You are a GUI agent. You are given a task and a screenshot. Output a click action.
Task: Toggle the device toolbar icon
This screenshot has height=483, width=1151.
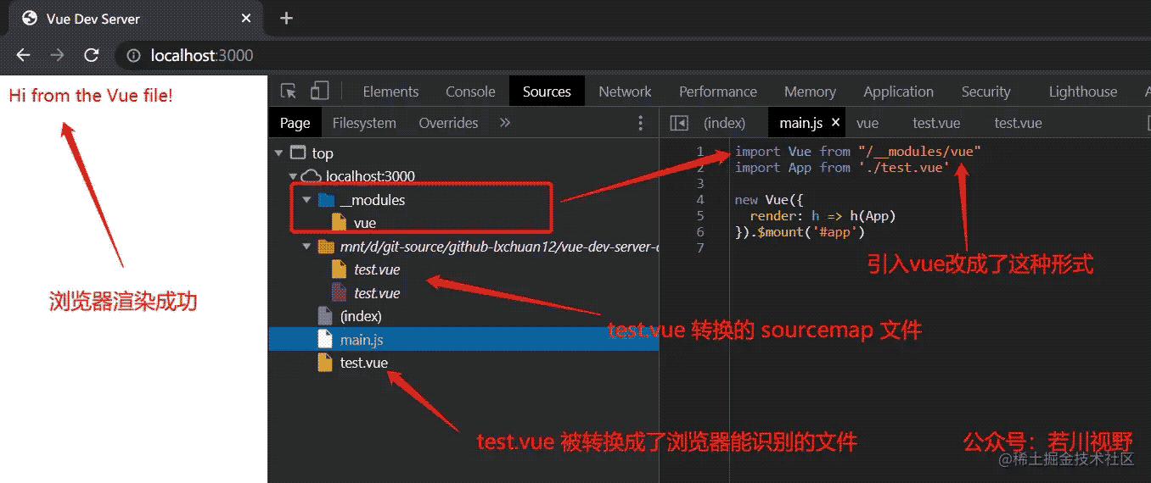pos(319,91)
